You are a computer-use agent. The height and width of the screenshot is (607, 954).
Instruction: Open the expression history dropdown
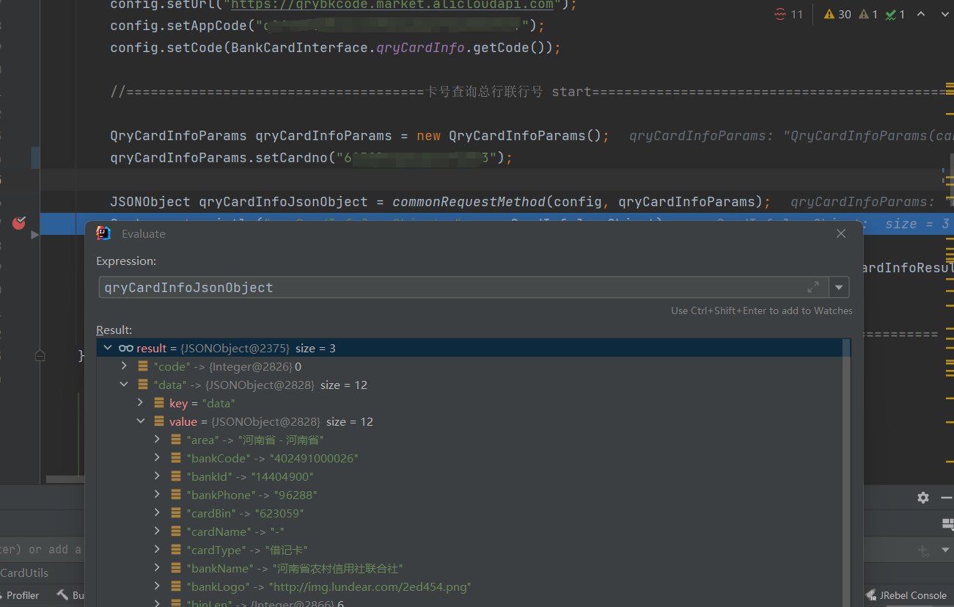pyautogui.click(x=839, y=287)
